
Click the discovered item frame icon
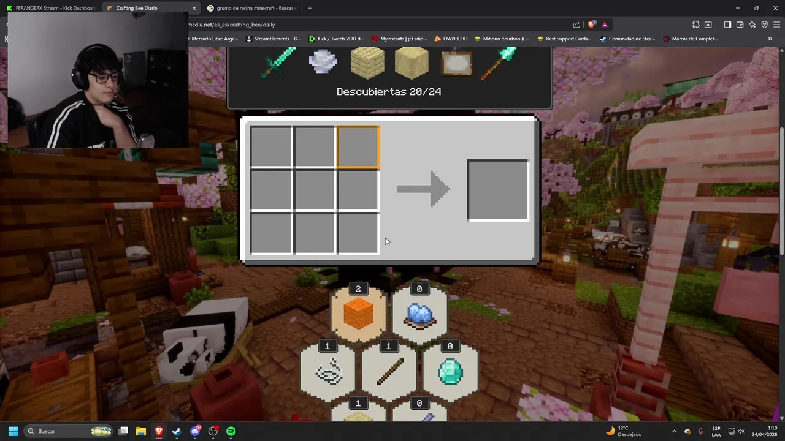(456, 63)
